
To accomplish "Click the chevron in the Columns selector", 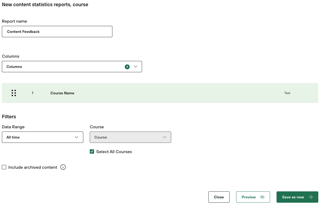I will point(136,67).
